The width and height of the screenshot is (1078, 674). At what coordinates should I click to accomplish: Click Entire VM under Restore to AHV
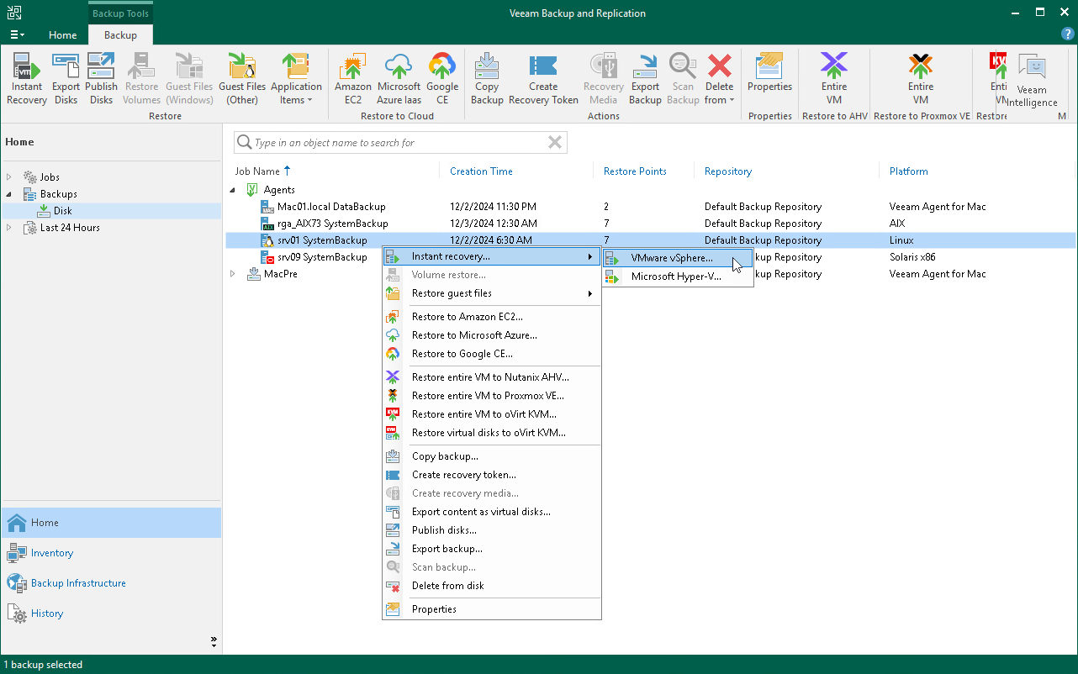(x=834, y=79)
